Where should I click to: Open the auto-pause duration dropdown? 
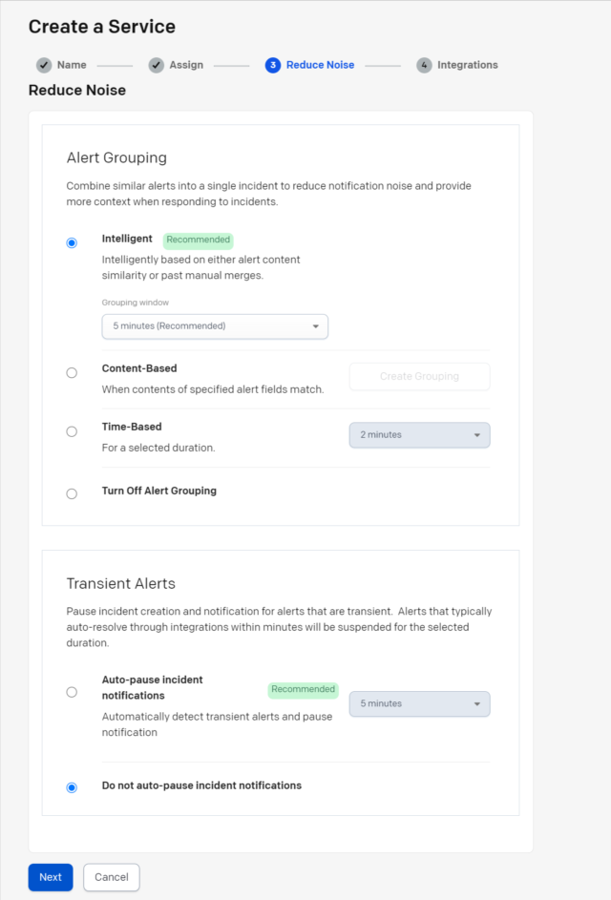click(x=419, y=702)
